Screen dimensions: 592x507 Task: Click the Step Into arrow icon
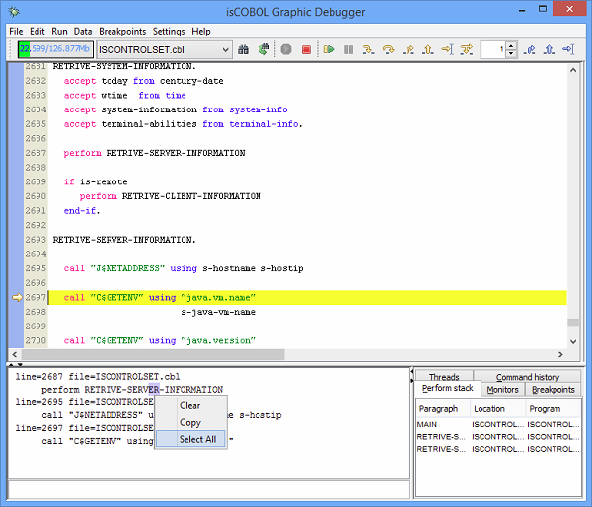point(368,49)
